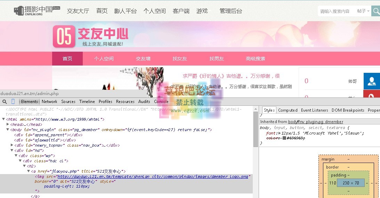The width and height of the screenshot is (380, 198).
Task: Click the 110 padding value in box model
Action: [x=332, y=183]
